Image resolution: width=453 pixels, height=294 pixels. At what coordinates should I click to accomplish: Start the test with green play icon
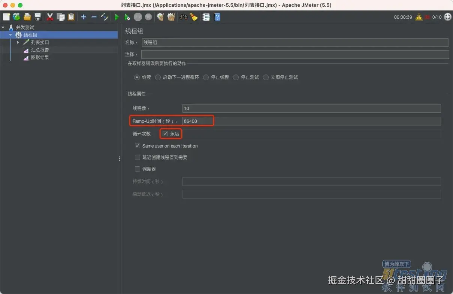117,17
